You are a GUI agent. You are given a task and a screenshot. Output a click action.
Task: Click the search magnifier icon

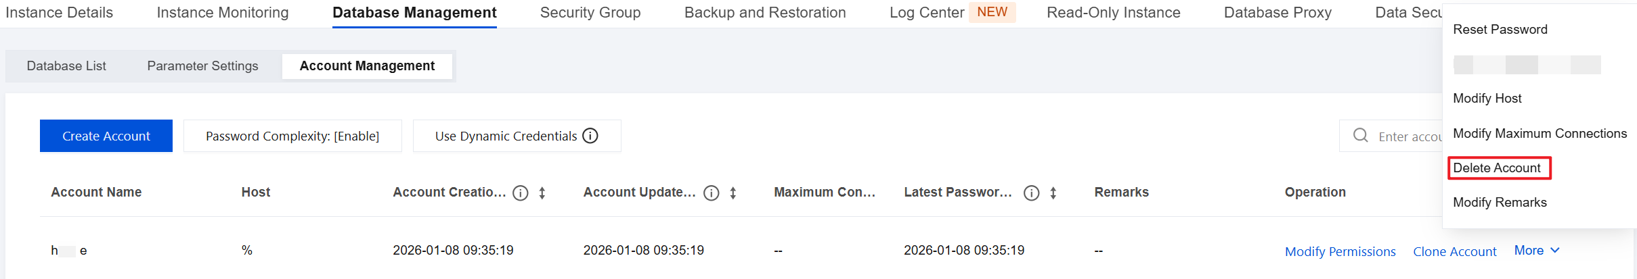tap(1361, 136)
